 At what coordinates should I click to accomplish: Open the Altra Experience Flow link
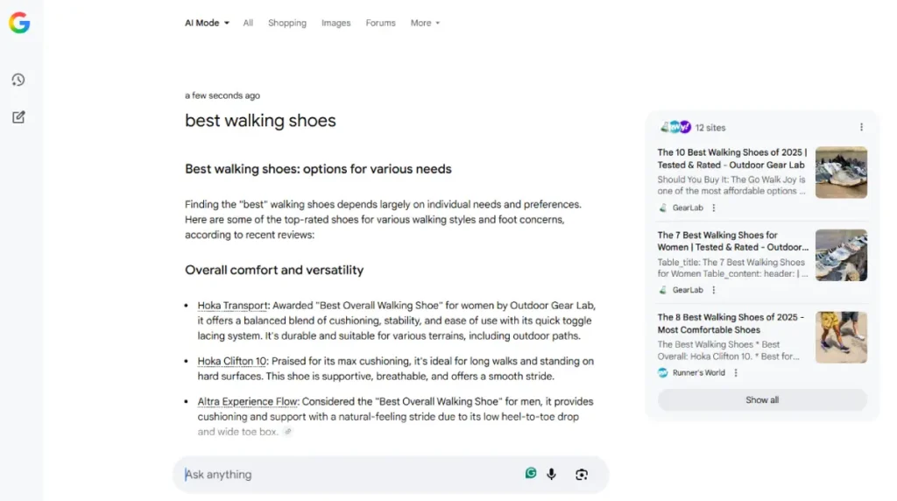tap(248, 401)
